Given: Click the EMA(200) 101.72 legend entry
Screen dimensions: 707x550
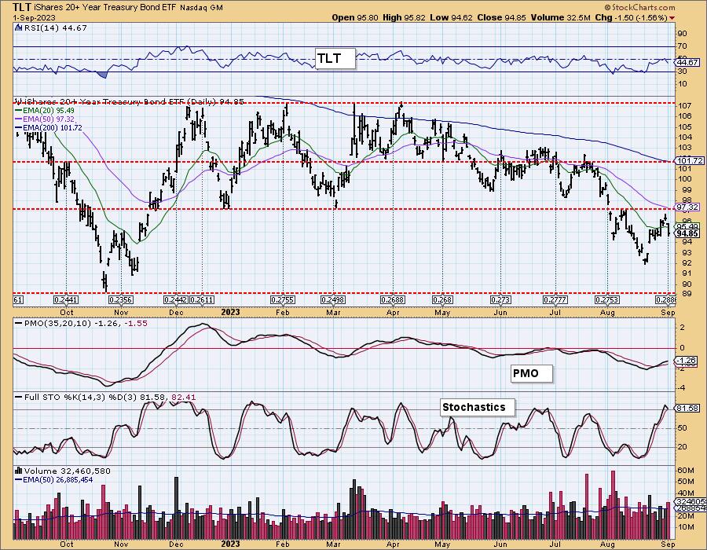Looking at the screenshot, I should pyautogui.click(x=49, y=127).
